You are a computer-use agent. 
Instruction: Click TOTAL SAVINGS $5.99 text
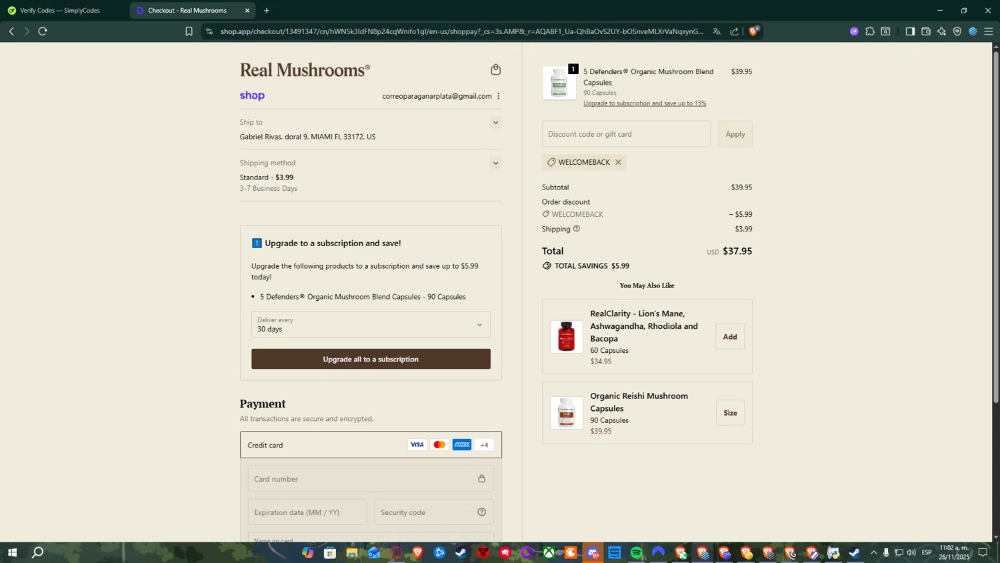click(x=592, y=266)
